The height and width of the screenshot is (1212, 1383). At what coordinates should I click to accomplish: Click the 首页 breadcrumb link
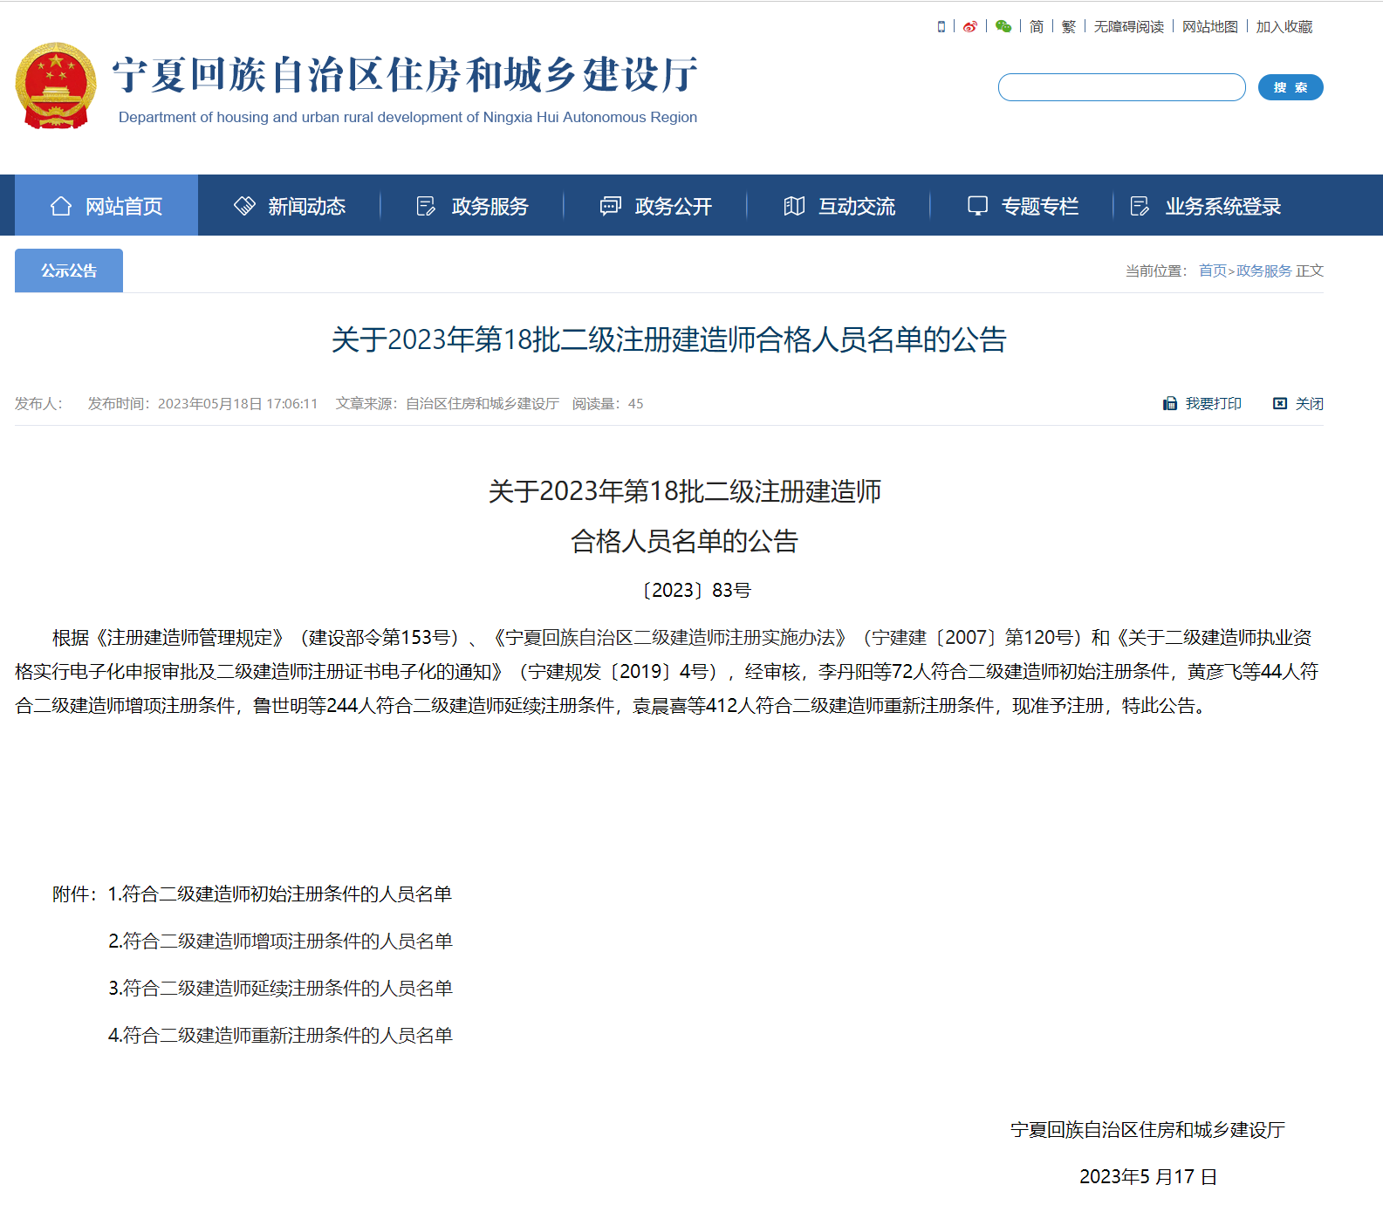(1212, 270)
